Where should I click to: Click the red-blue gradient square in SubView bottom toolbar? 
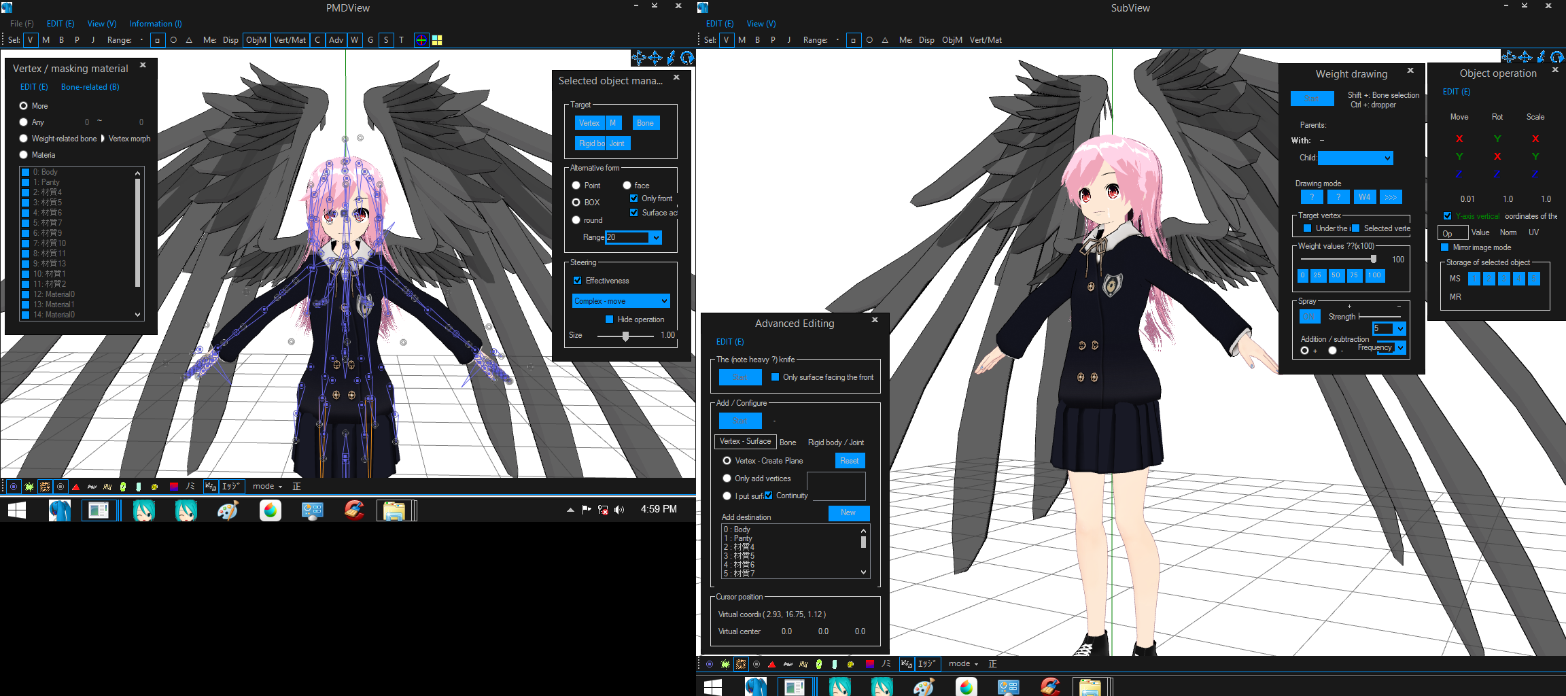(x=869, y=664)
